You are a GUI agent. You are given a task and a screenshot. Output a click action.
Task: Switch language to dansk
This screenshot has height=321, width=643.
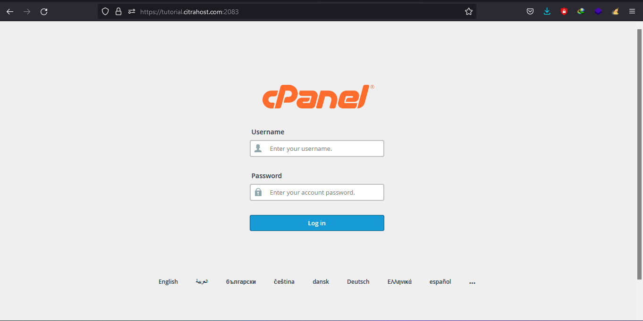point(321,282)
